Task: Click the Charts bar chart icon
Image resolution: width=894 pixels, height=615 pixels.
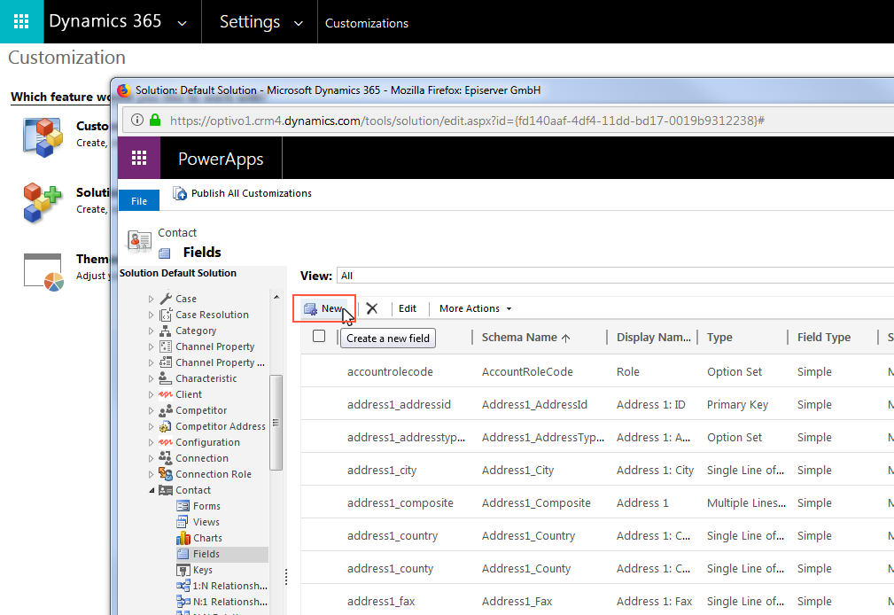Action: pos(183,538)
